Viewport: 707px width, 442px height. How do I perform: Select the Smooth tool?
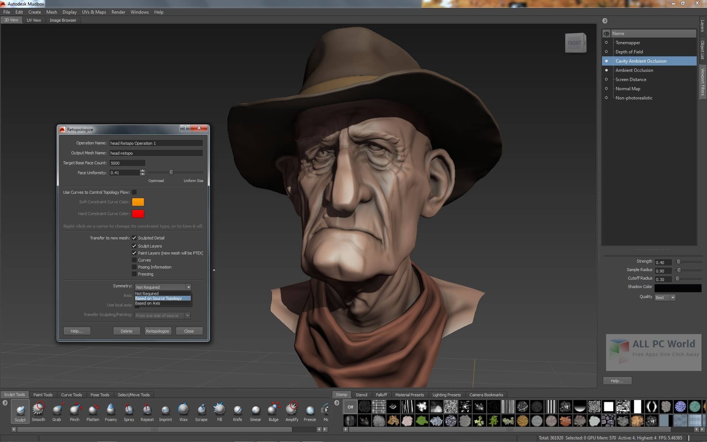tap(38, 411)
